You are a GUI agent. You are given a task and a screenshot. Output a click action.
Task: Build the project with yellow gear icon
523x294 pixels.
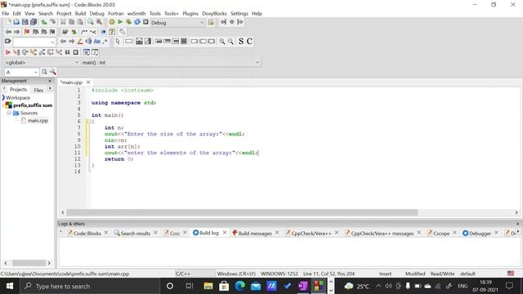click(x=112, y=22)
